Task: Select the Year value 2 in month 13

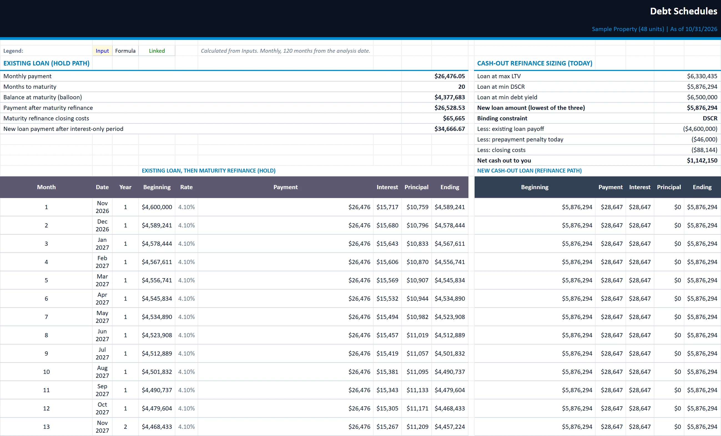Action: pos(125,427)
